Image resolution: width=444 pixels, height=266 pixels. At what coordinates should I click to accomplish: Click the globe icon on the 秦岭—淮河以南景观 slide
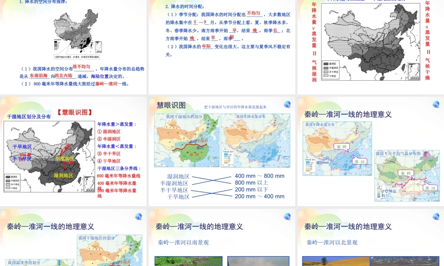287,216
